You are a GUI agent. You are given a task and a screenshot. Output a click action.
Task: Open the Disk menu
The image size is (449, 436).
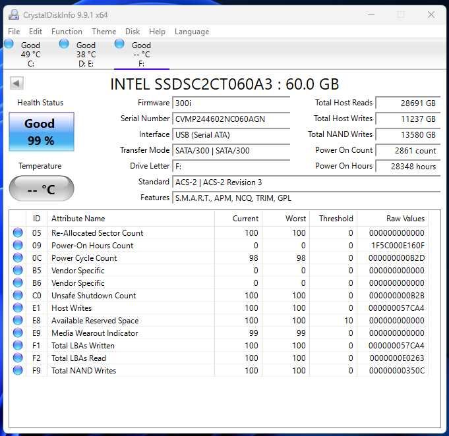click(133, 32)
